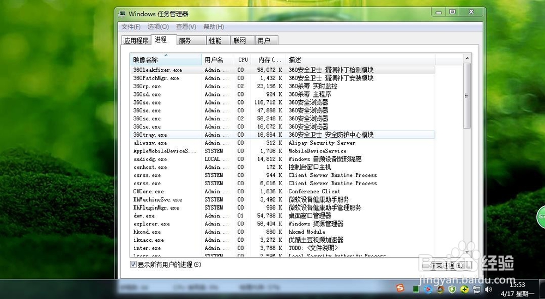Click the 6,016 K memory value of csrss.exe

click(271, 184)
